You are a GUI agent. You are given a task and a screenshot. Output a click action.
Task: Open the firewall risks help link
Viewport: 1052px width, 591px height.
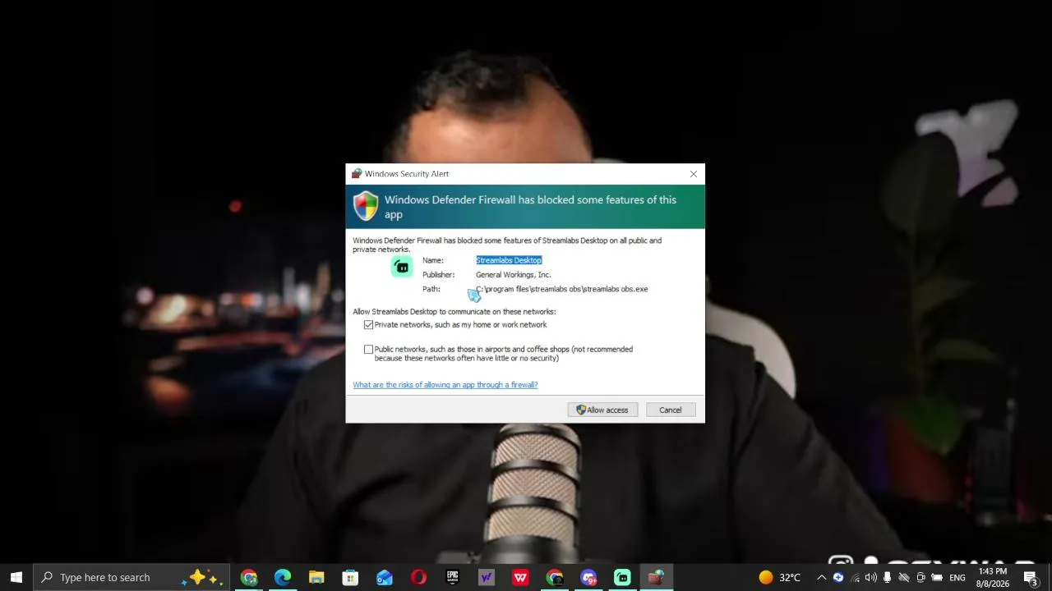(445, 385)
